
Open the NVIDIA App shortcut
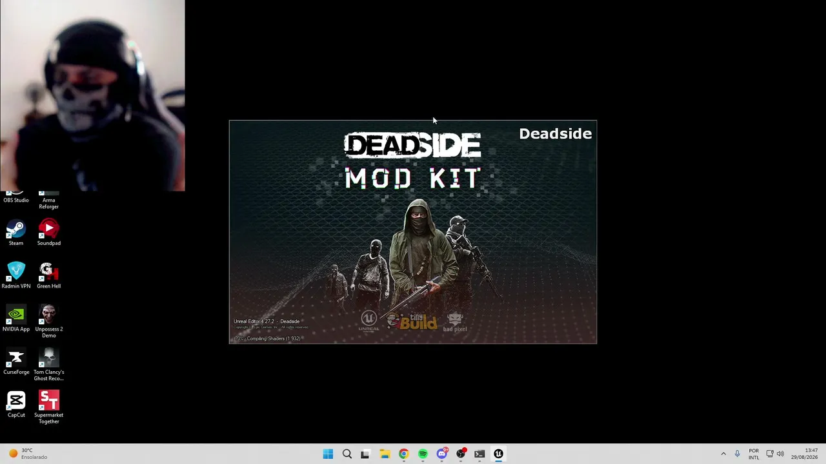click(16, 319)
